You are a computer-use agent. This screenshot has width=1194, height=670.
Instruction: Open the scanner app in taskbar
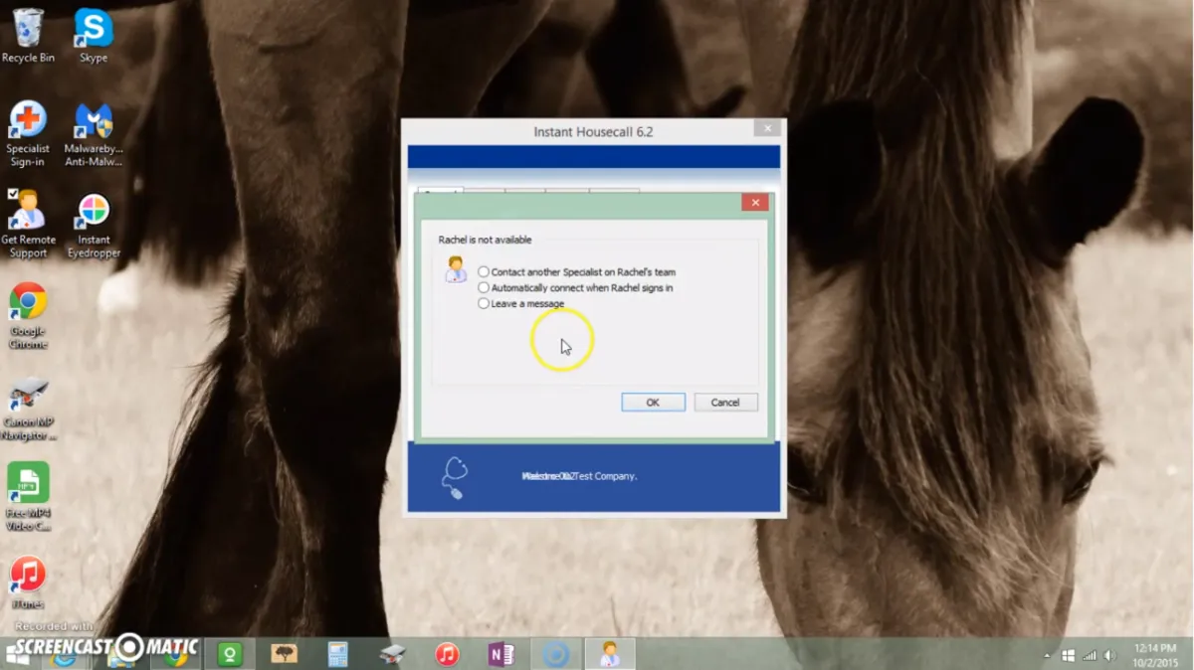[x=393, y=654]
